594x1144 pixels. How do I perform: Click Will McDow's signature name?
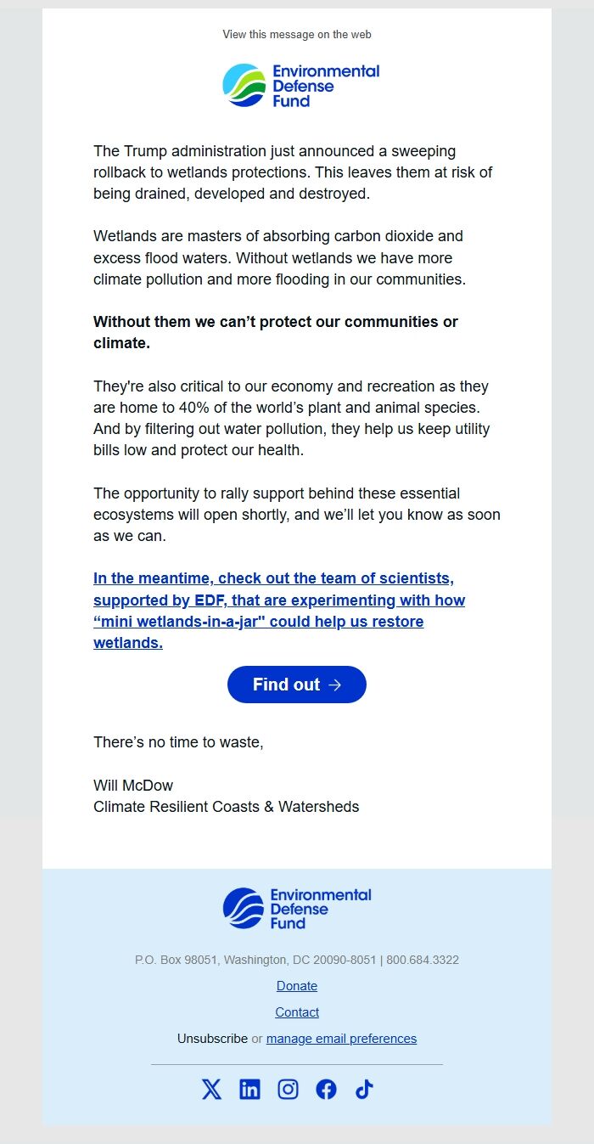click(x=132, y=785)
